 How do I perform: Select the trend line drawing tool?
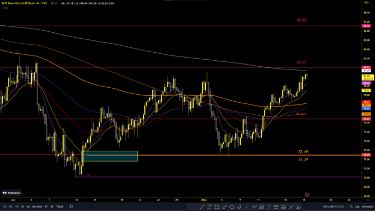(x=202, y=207)
